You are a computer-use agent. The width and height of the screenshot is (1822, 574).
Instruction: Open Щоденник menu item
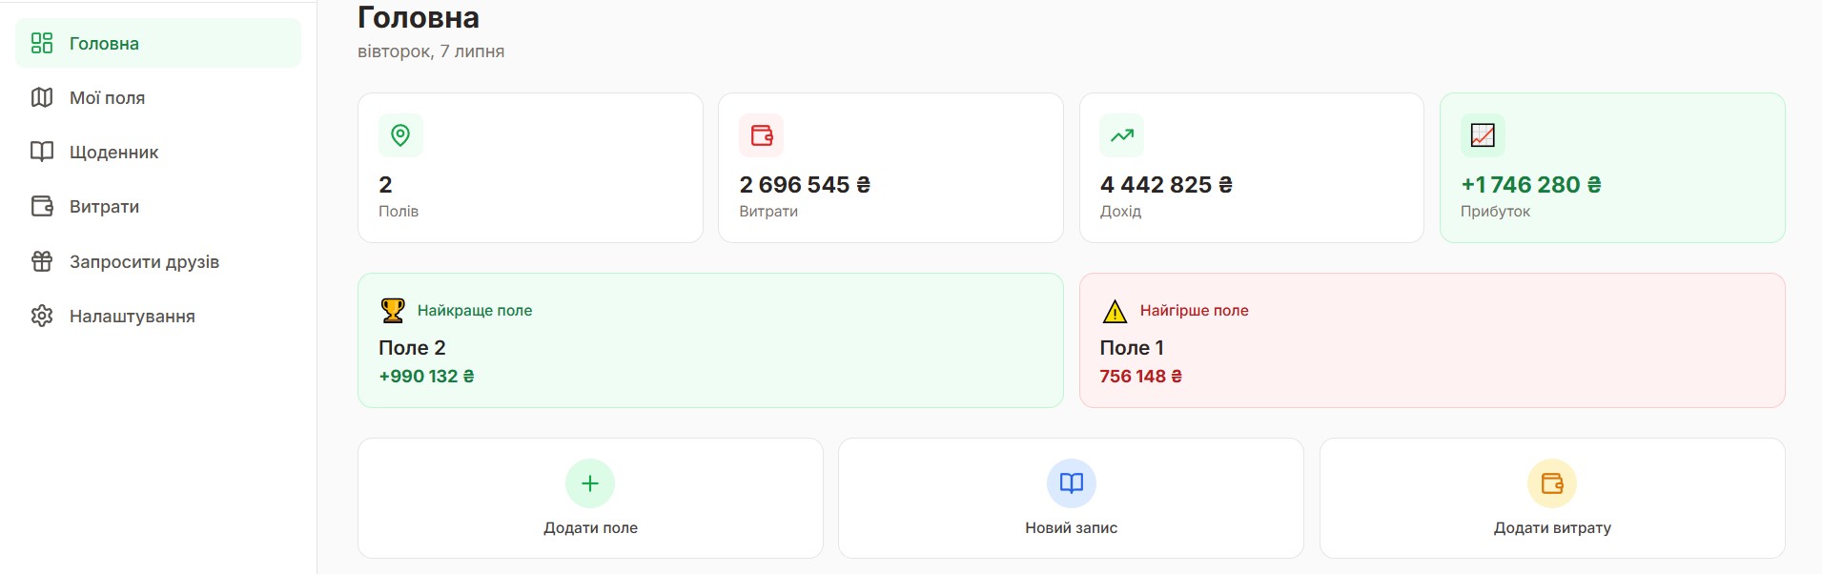[158, 152]
